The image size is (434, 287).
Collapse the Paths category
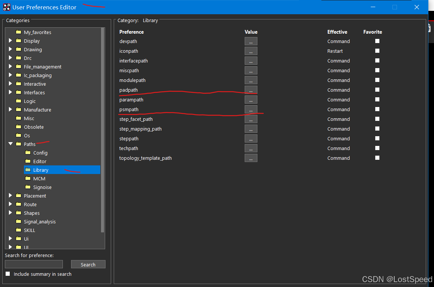(x=10, y=144)
